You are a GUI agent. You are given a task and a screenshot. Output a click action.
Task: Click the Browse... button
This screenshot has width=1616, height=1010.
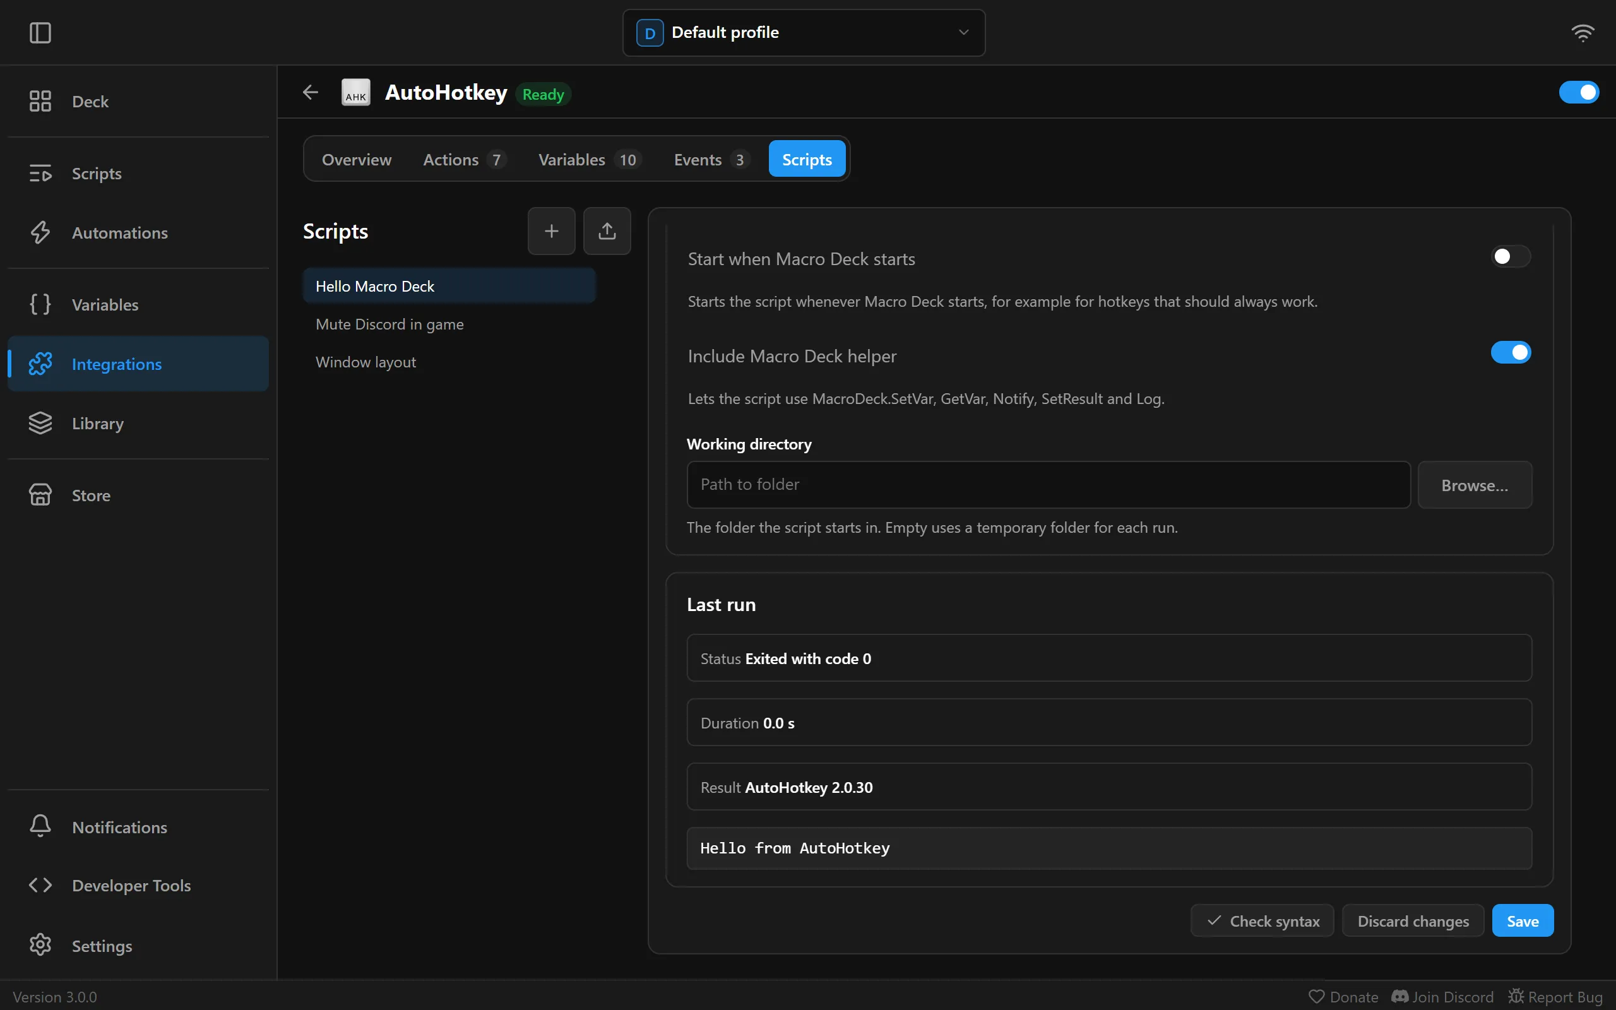1475,485
